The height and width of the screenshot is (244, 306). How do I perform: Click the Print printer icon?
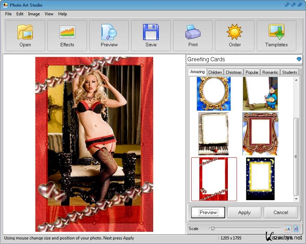193,32
